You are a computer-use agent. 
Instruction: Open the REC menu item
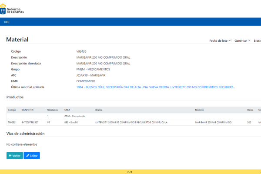(7, 22)
